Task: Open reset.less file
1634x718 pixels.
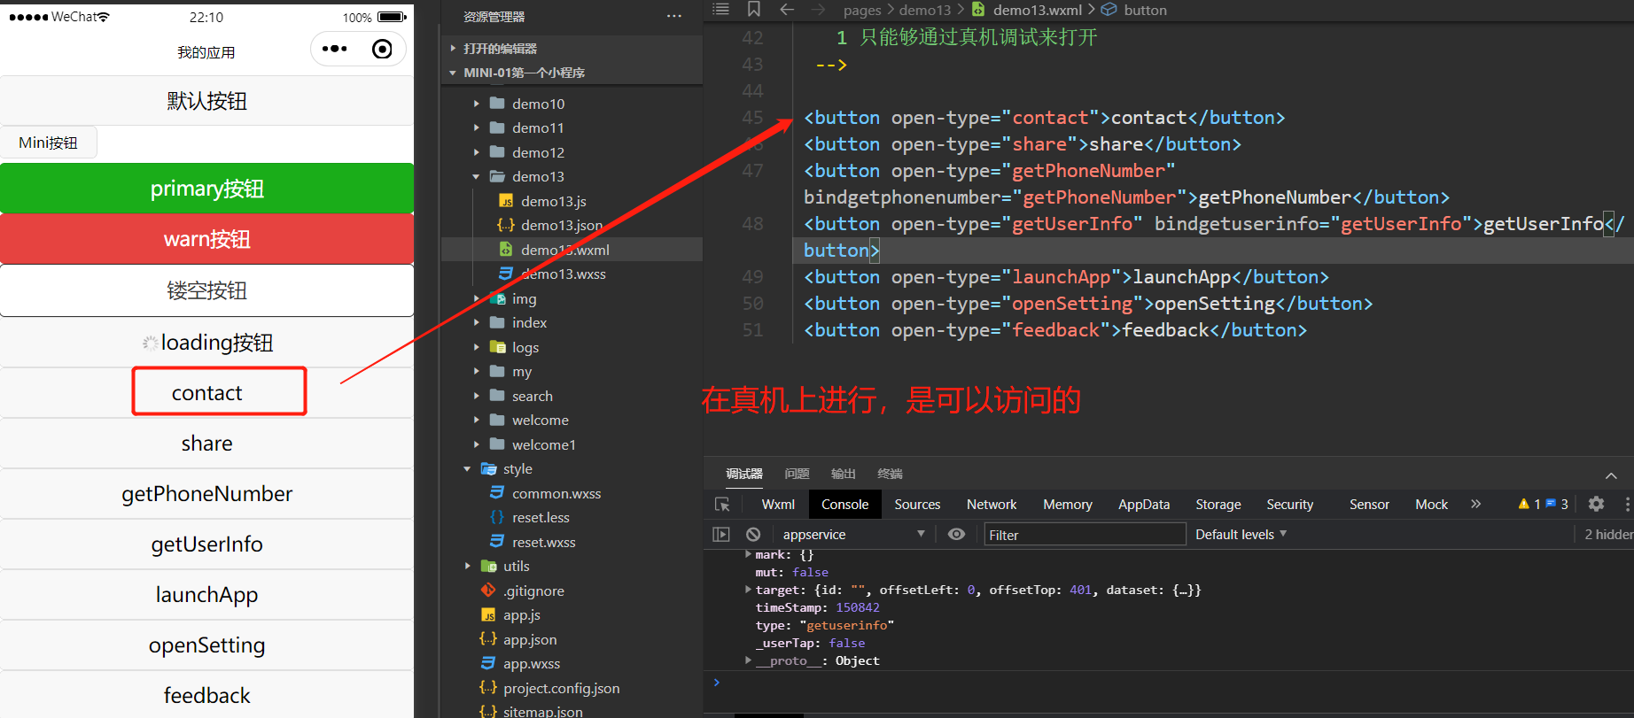Action: 541,517
